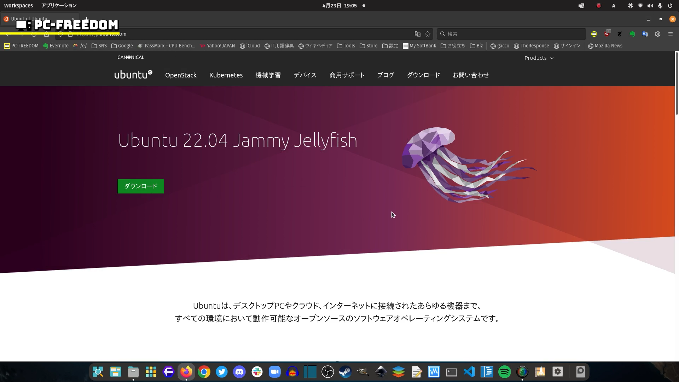
Task: Open the GNOME Shell integration extension
Action: pyautogui.click(x=620, y=34)
